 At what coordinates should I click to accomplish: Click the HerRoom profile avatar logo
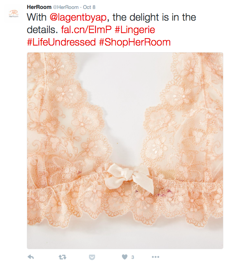14,14
